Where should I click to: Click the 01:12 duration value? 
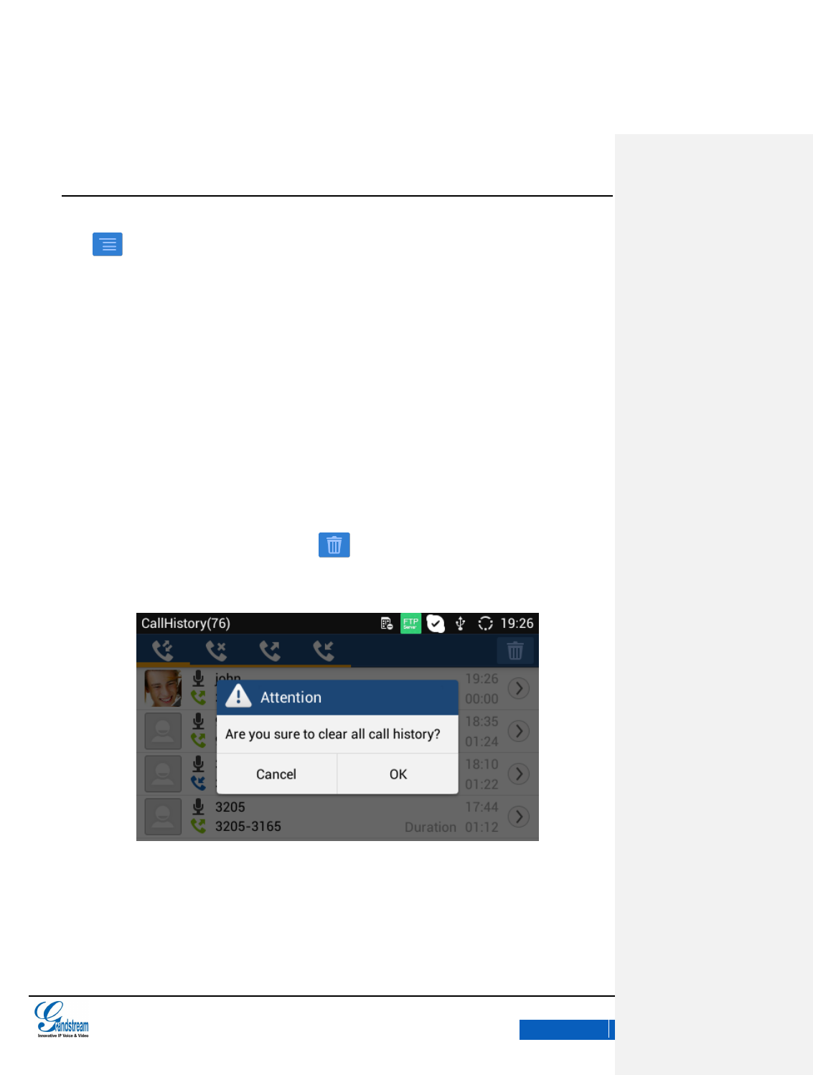481,827
